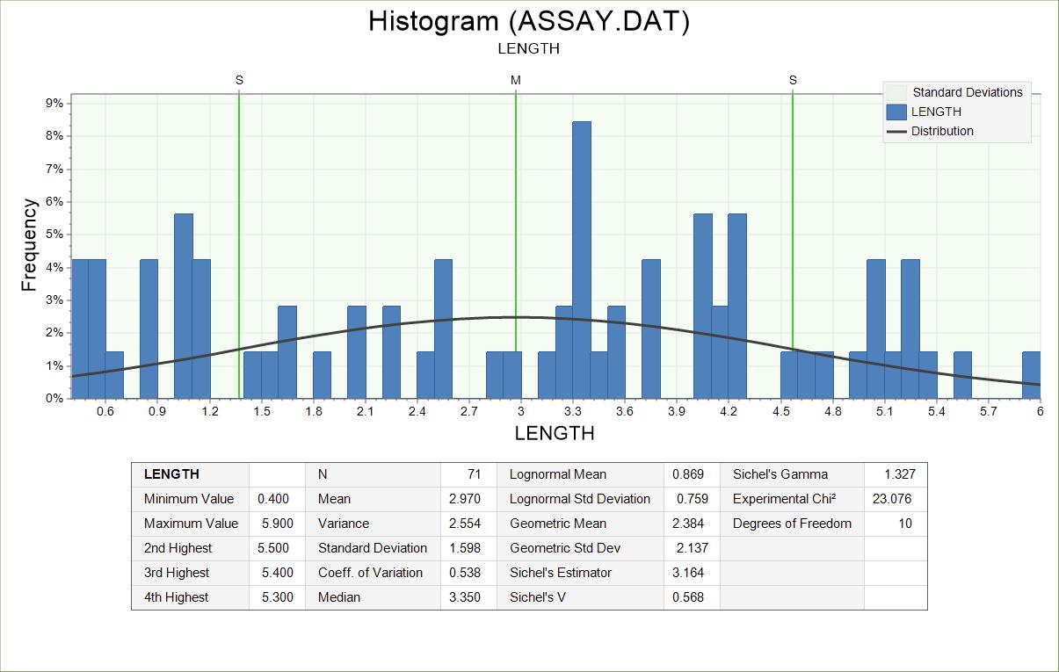Click the LENGTH x-axis title below the ticks
Screen dimensions: 1059x672
(x=555, y=433)
